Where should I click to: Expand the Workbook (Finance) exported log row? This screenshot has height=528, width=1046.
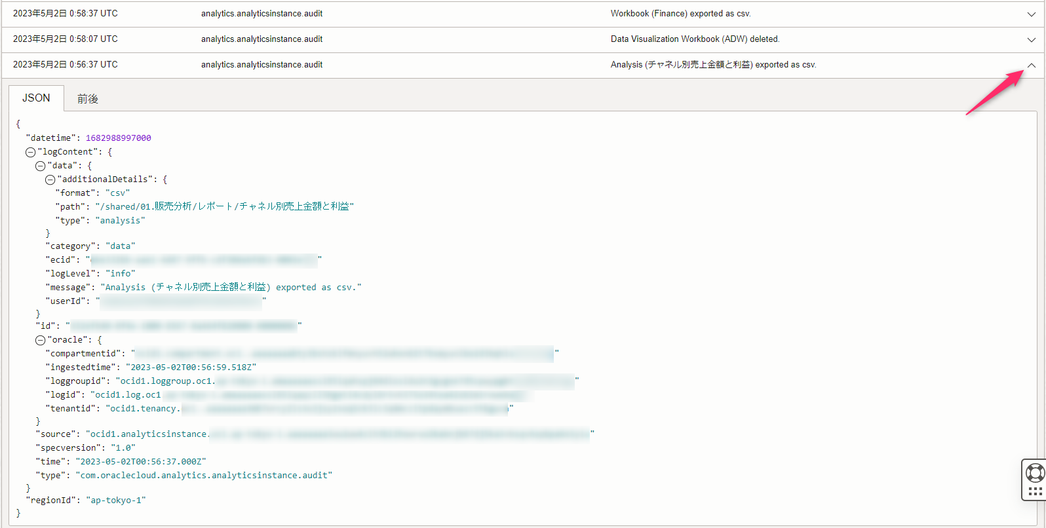[1032, 14]
